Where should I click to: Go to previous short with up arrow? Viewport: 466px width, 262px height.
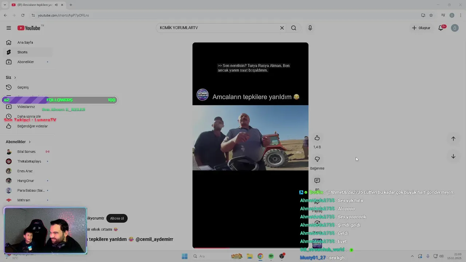tap(453, 139)
